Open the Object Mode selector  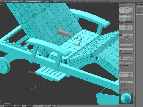9,106
